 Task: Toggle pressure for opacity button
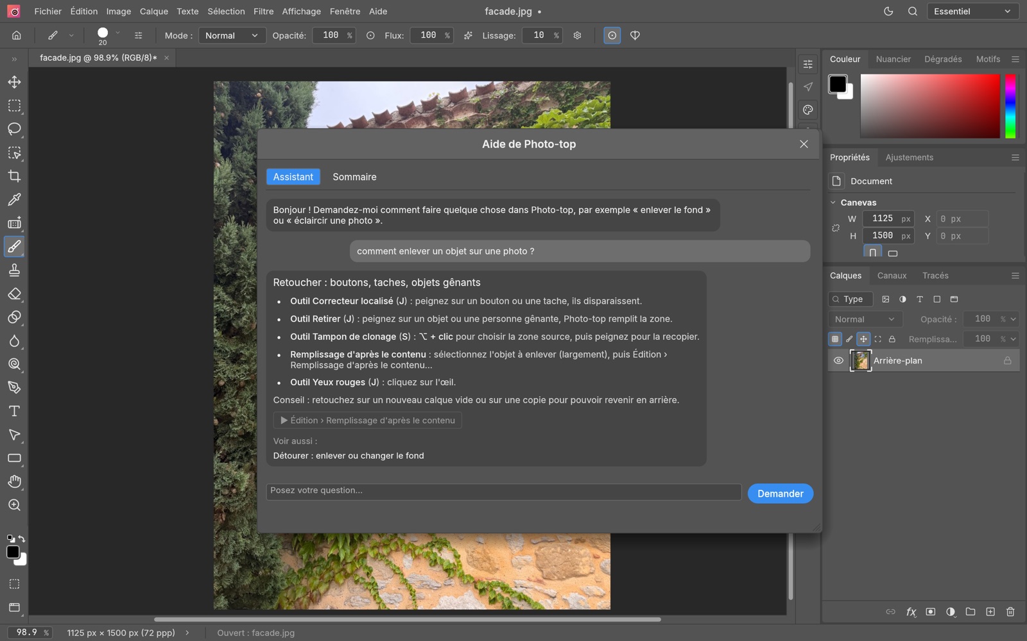point(370,36)
